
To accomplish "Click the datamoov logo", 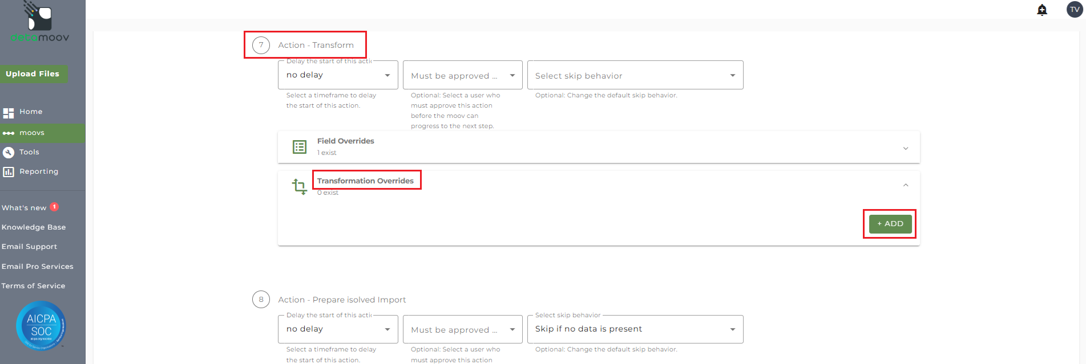I will [x=40, y=23].
